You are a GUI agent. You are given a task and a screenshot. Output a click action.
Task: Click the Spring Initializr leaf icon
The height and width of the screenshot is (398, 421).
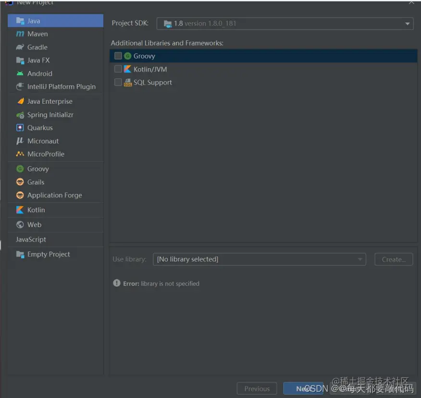[x=20, y=115]
